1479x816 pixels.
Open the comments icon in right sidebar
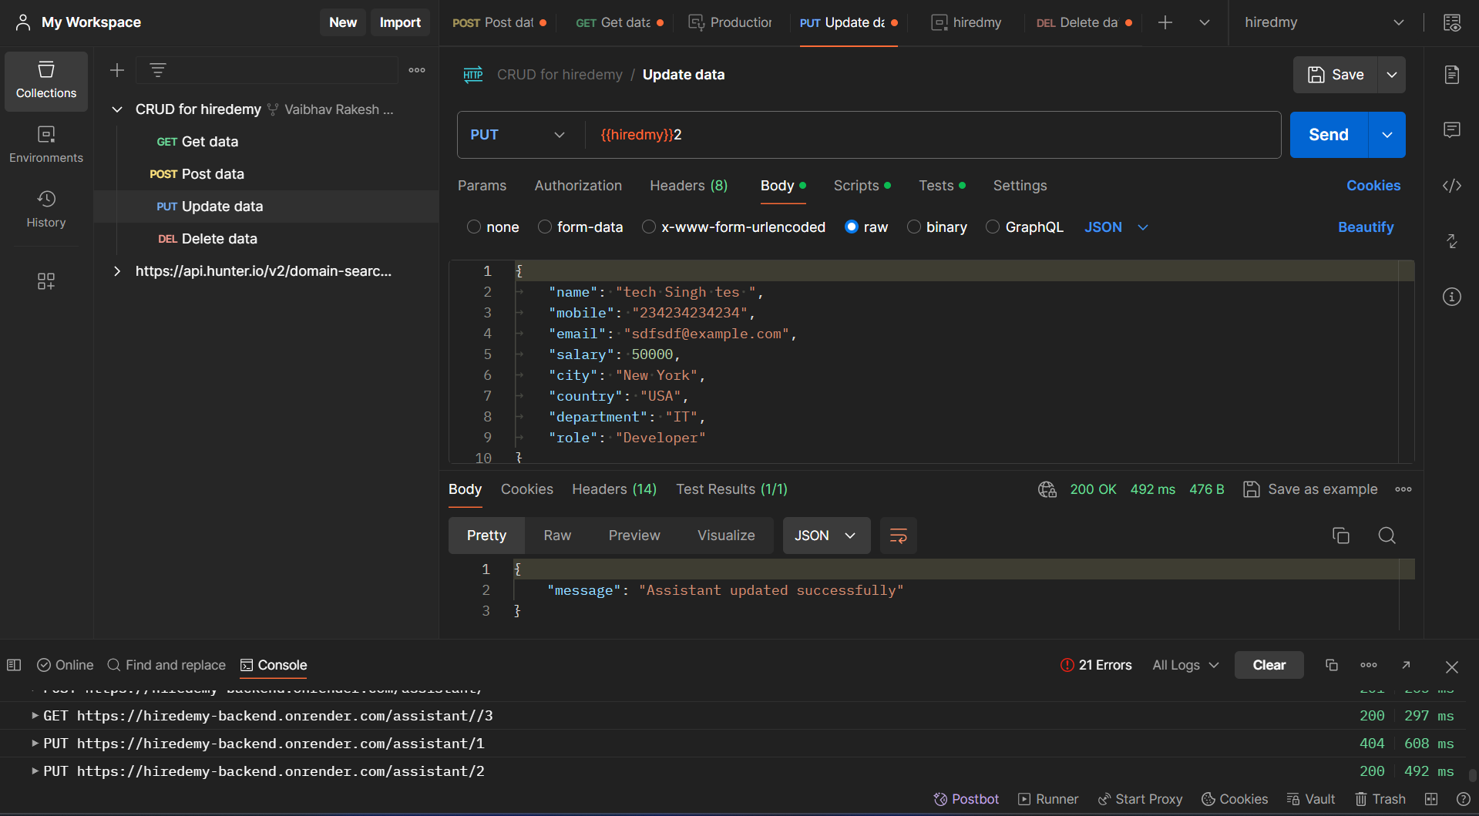[1452, 129]
